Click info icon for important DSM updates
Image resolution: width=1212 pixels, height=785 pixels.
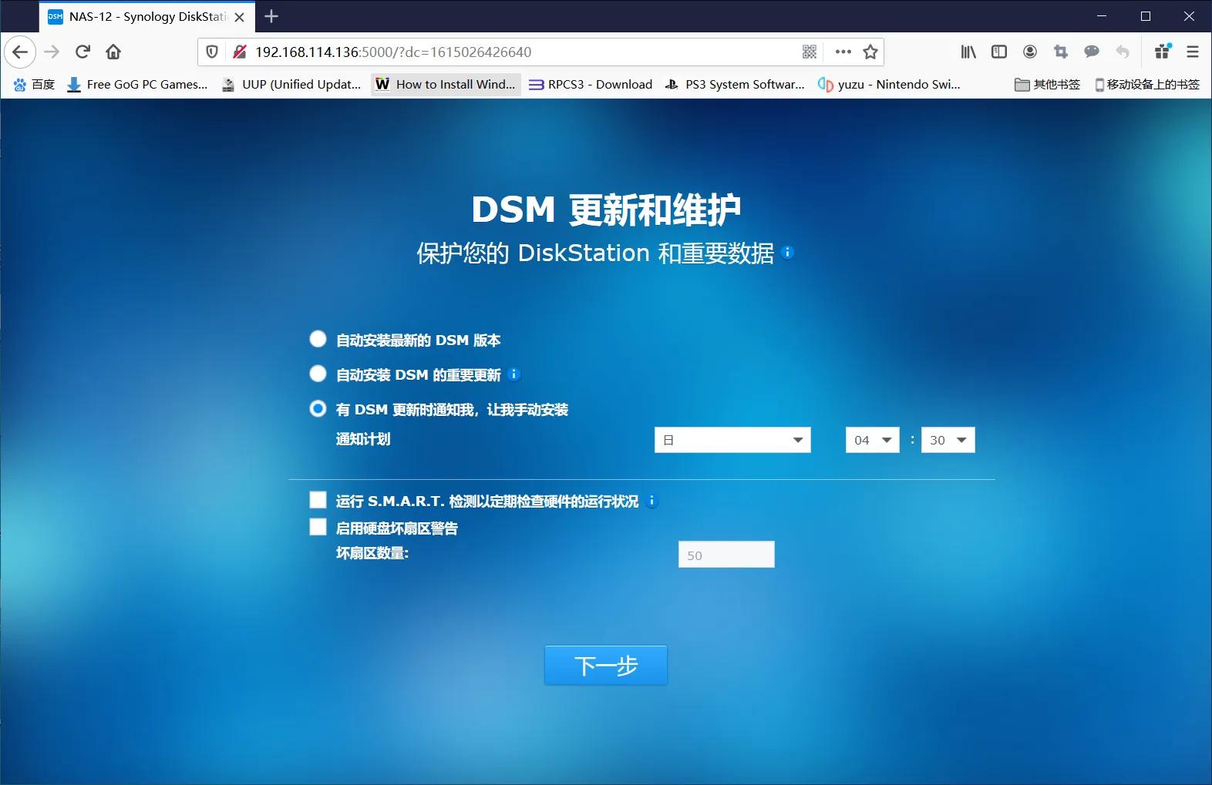(x=514, y=374)
